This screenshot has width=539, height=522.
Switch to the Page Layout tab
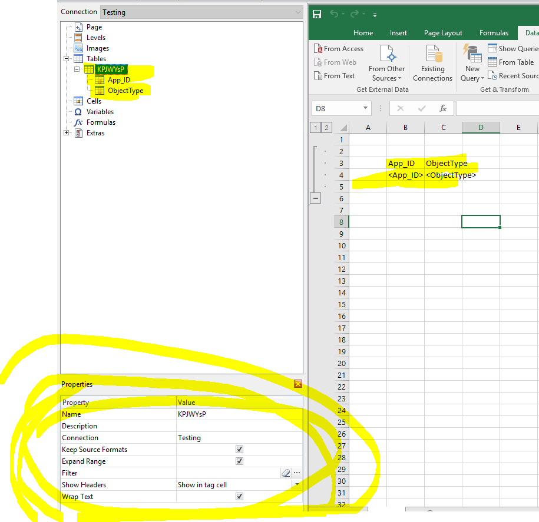coord(443,33)
